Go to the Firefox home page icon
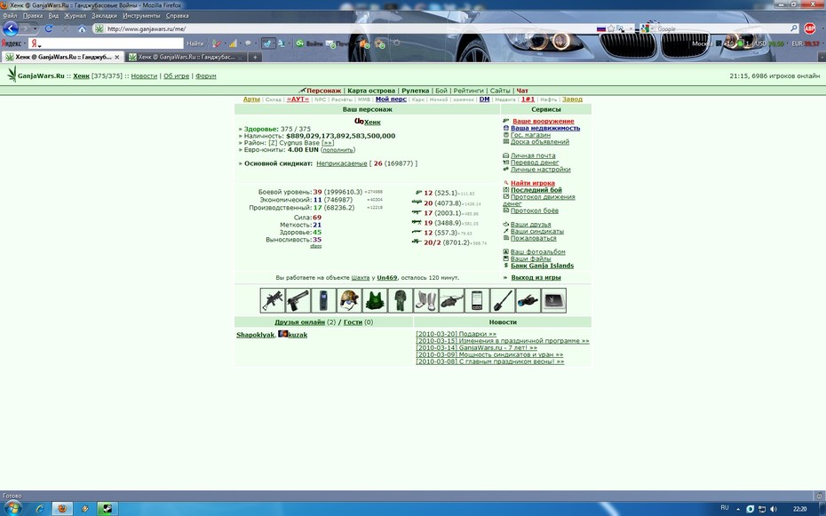Image resolution: width=826 pixels, height=516 pixels. point(82,29)
